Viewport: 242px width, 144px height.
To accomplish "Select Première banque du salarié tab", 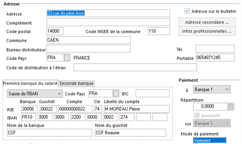I will (x=30, y=83).
